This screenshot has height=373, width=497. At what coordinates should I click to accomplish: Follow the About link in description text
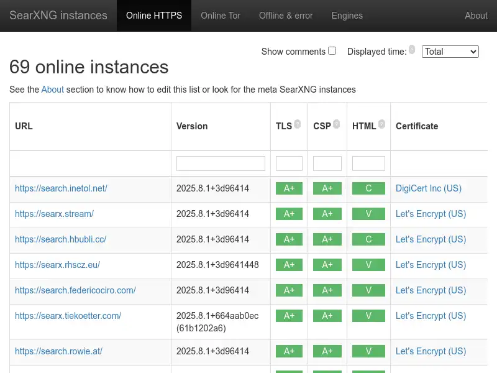point(53,90)
